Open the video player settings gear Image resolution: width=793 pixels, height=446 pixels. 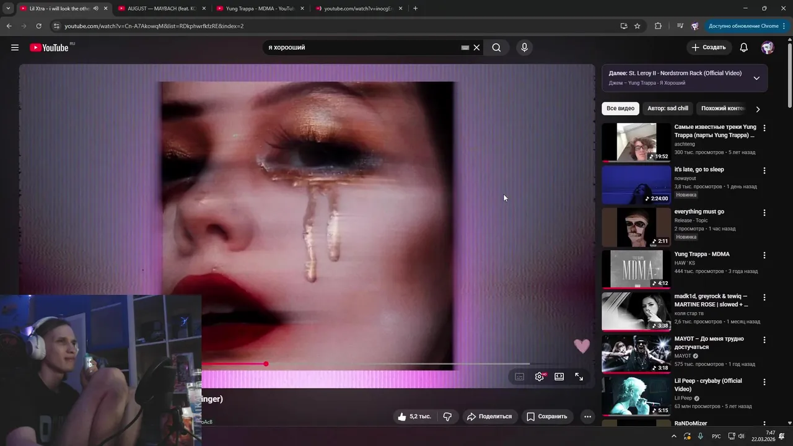tap(540, 377)
